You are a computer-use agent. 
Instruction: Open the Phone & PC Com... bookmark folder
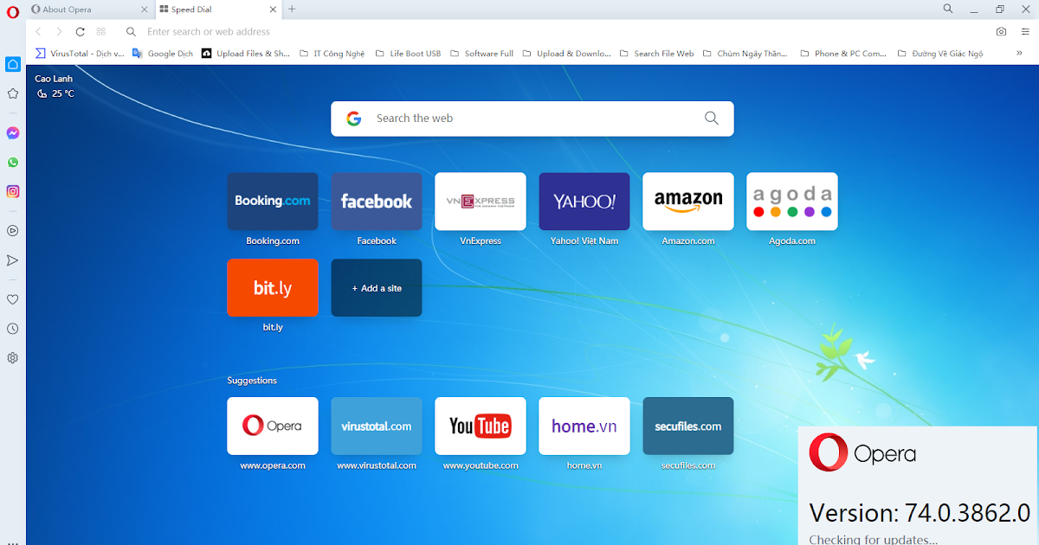(x=843, y=53)
